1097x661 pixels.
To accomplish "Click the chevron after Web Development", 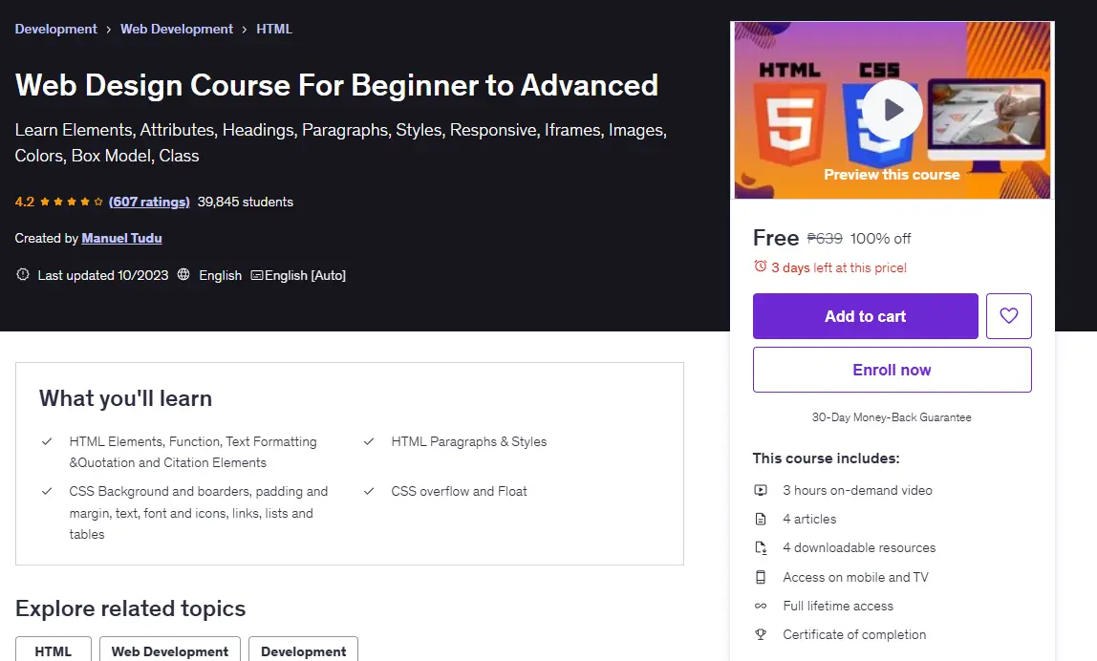I will click(x=245, y=30).
